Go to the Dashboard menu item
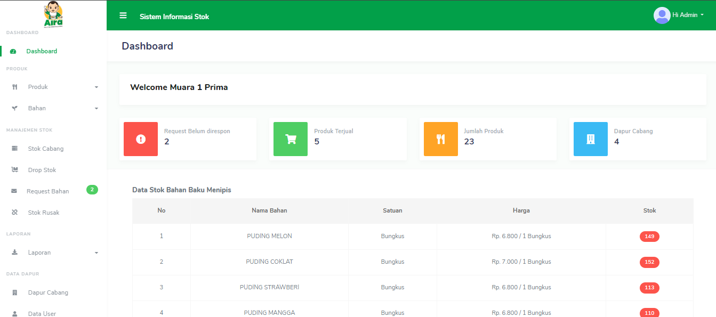The width and height of the screenshot is (716, 317). pos(42,51)
